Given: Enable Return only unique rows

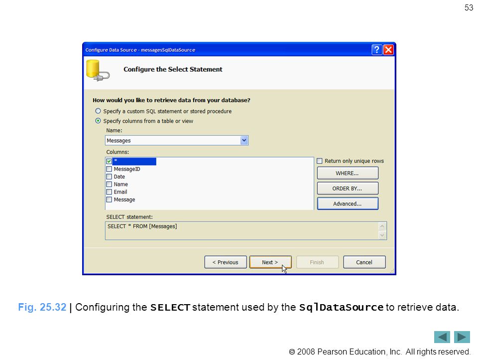Looking at the screenshot, I should [x=320, y=161].
